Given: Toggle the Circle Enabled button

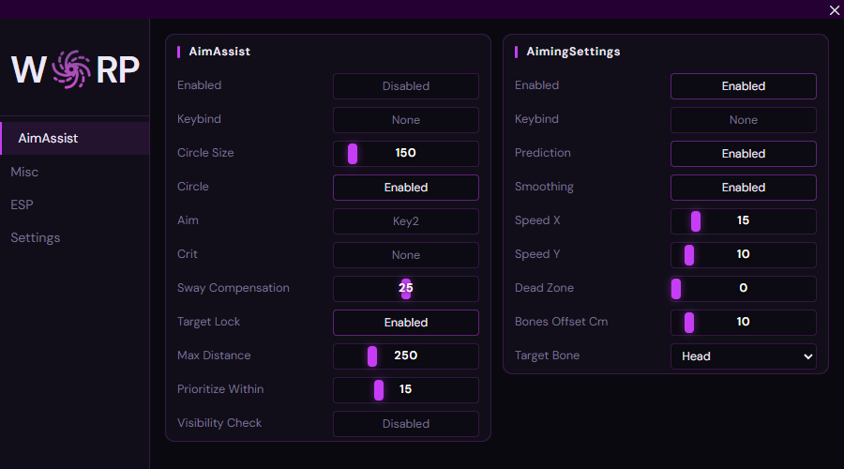Looking at the screenshot, I should [405, 188].
